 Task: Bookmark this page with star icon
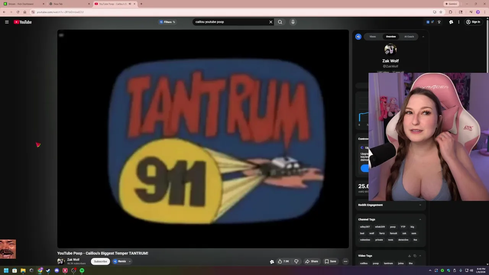coord(440,12)
